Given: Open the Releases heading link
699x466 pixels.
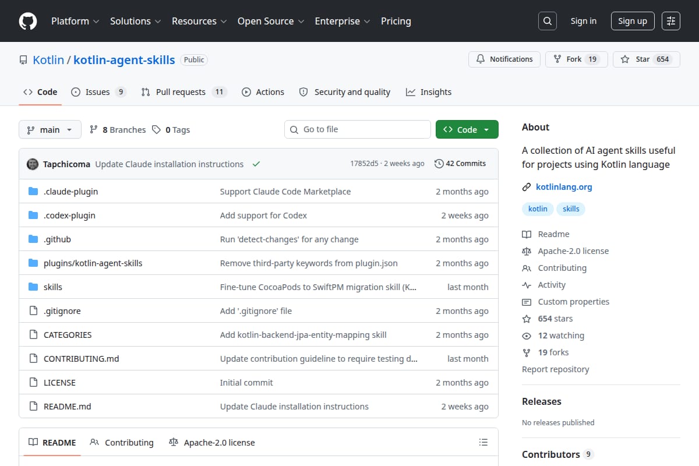Looking at the screenshot, I should pos(542,401).
